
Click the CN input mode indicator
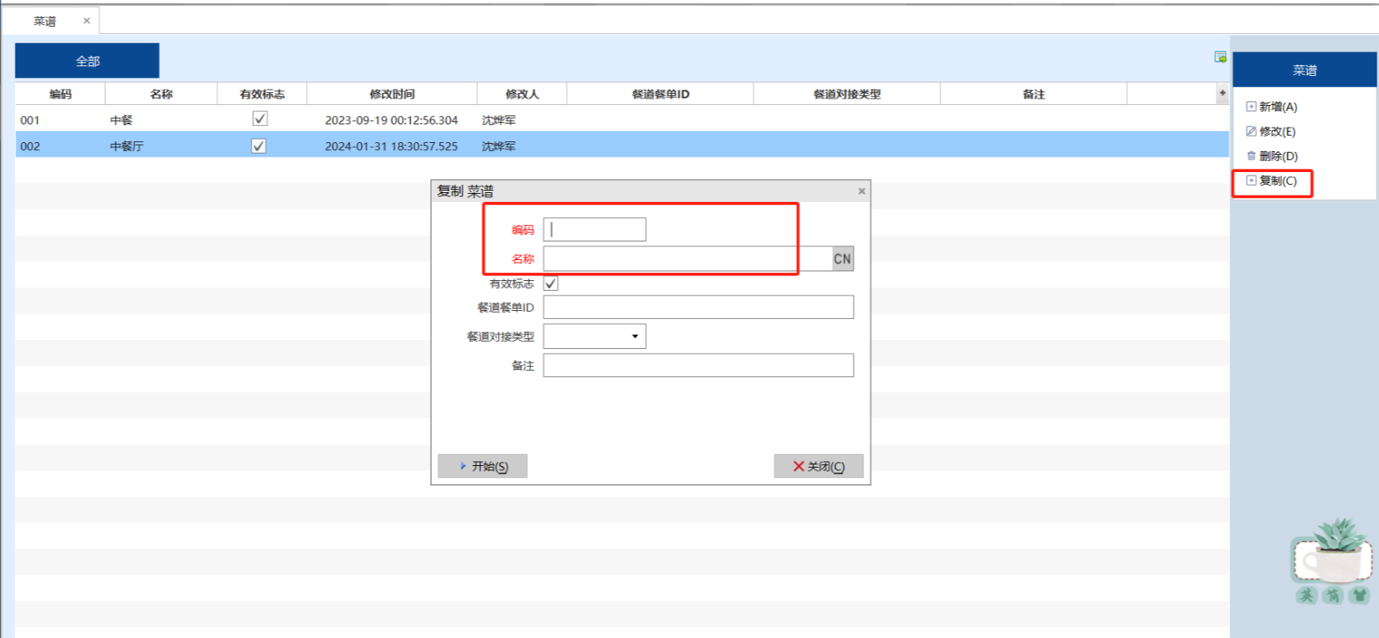pos(842,259)
